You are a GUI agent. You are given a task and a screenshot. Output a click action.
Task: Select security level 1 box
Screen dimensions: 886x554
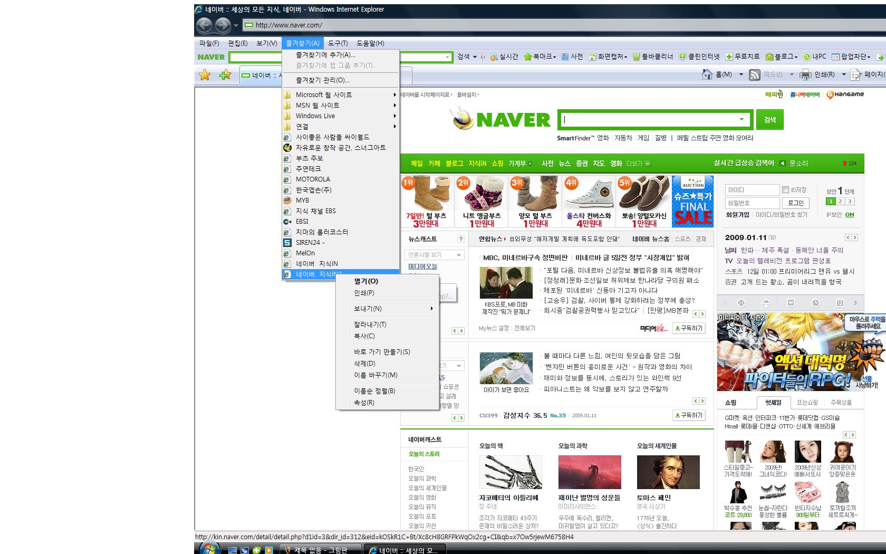pyautogui.click(x=831, y=201)
